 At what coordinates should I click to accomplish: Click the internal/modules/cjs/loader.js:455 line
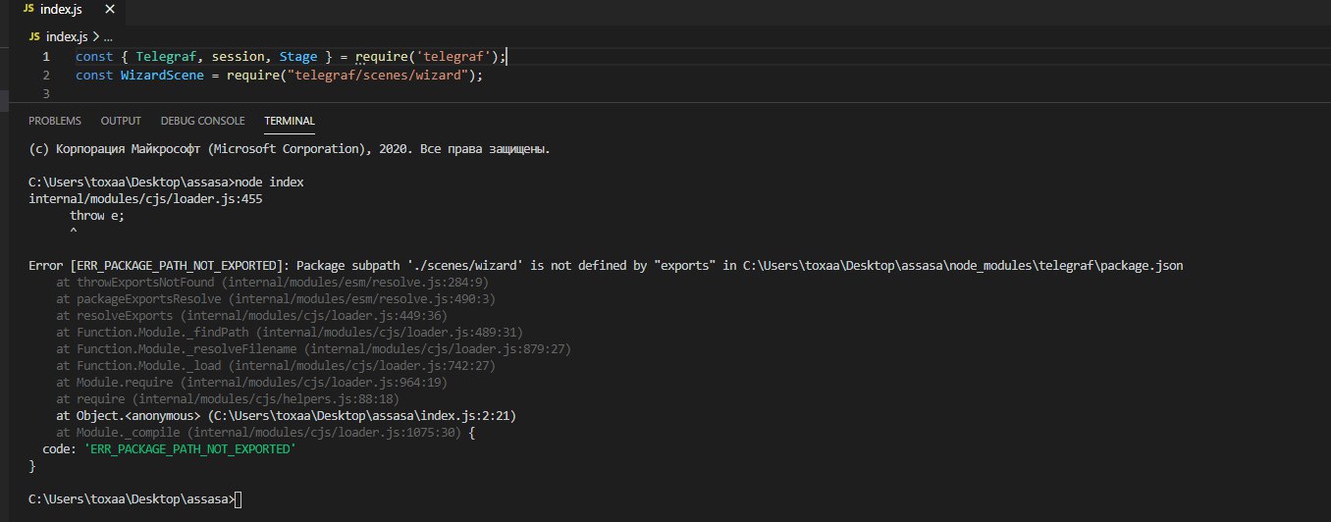pyautogui.click(x=145, y=198)
